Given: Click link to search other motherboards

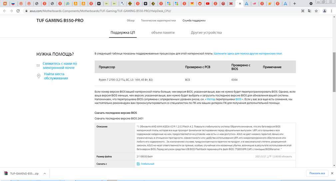Looking at the screenshot, I should (248, 54).
